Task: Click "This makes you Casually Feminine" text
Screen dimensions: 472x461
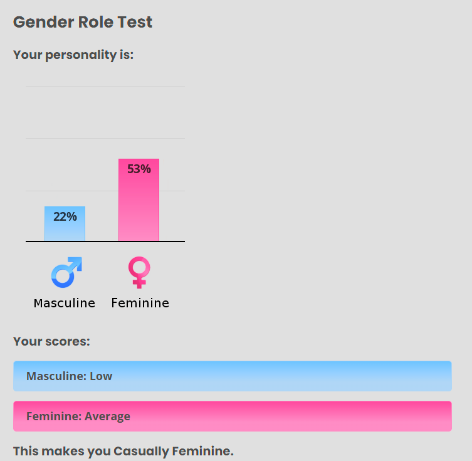Action: pyautogui.click(x=123, y=451)
